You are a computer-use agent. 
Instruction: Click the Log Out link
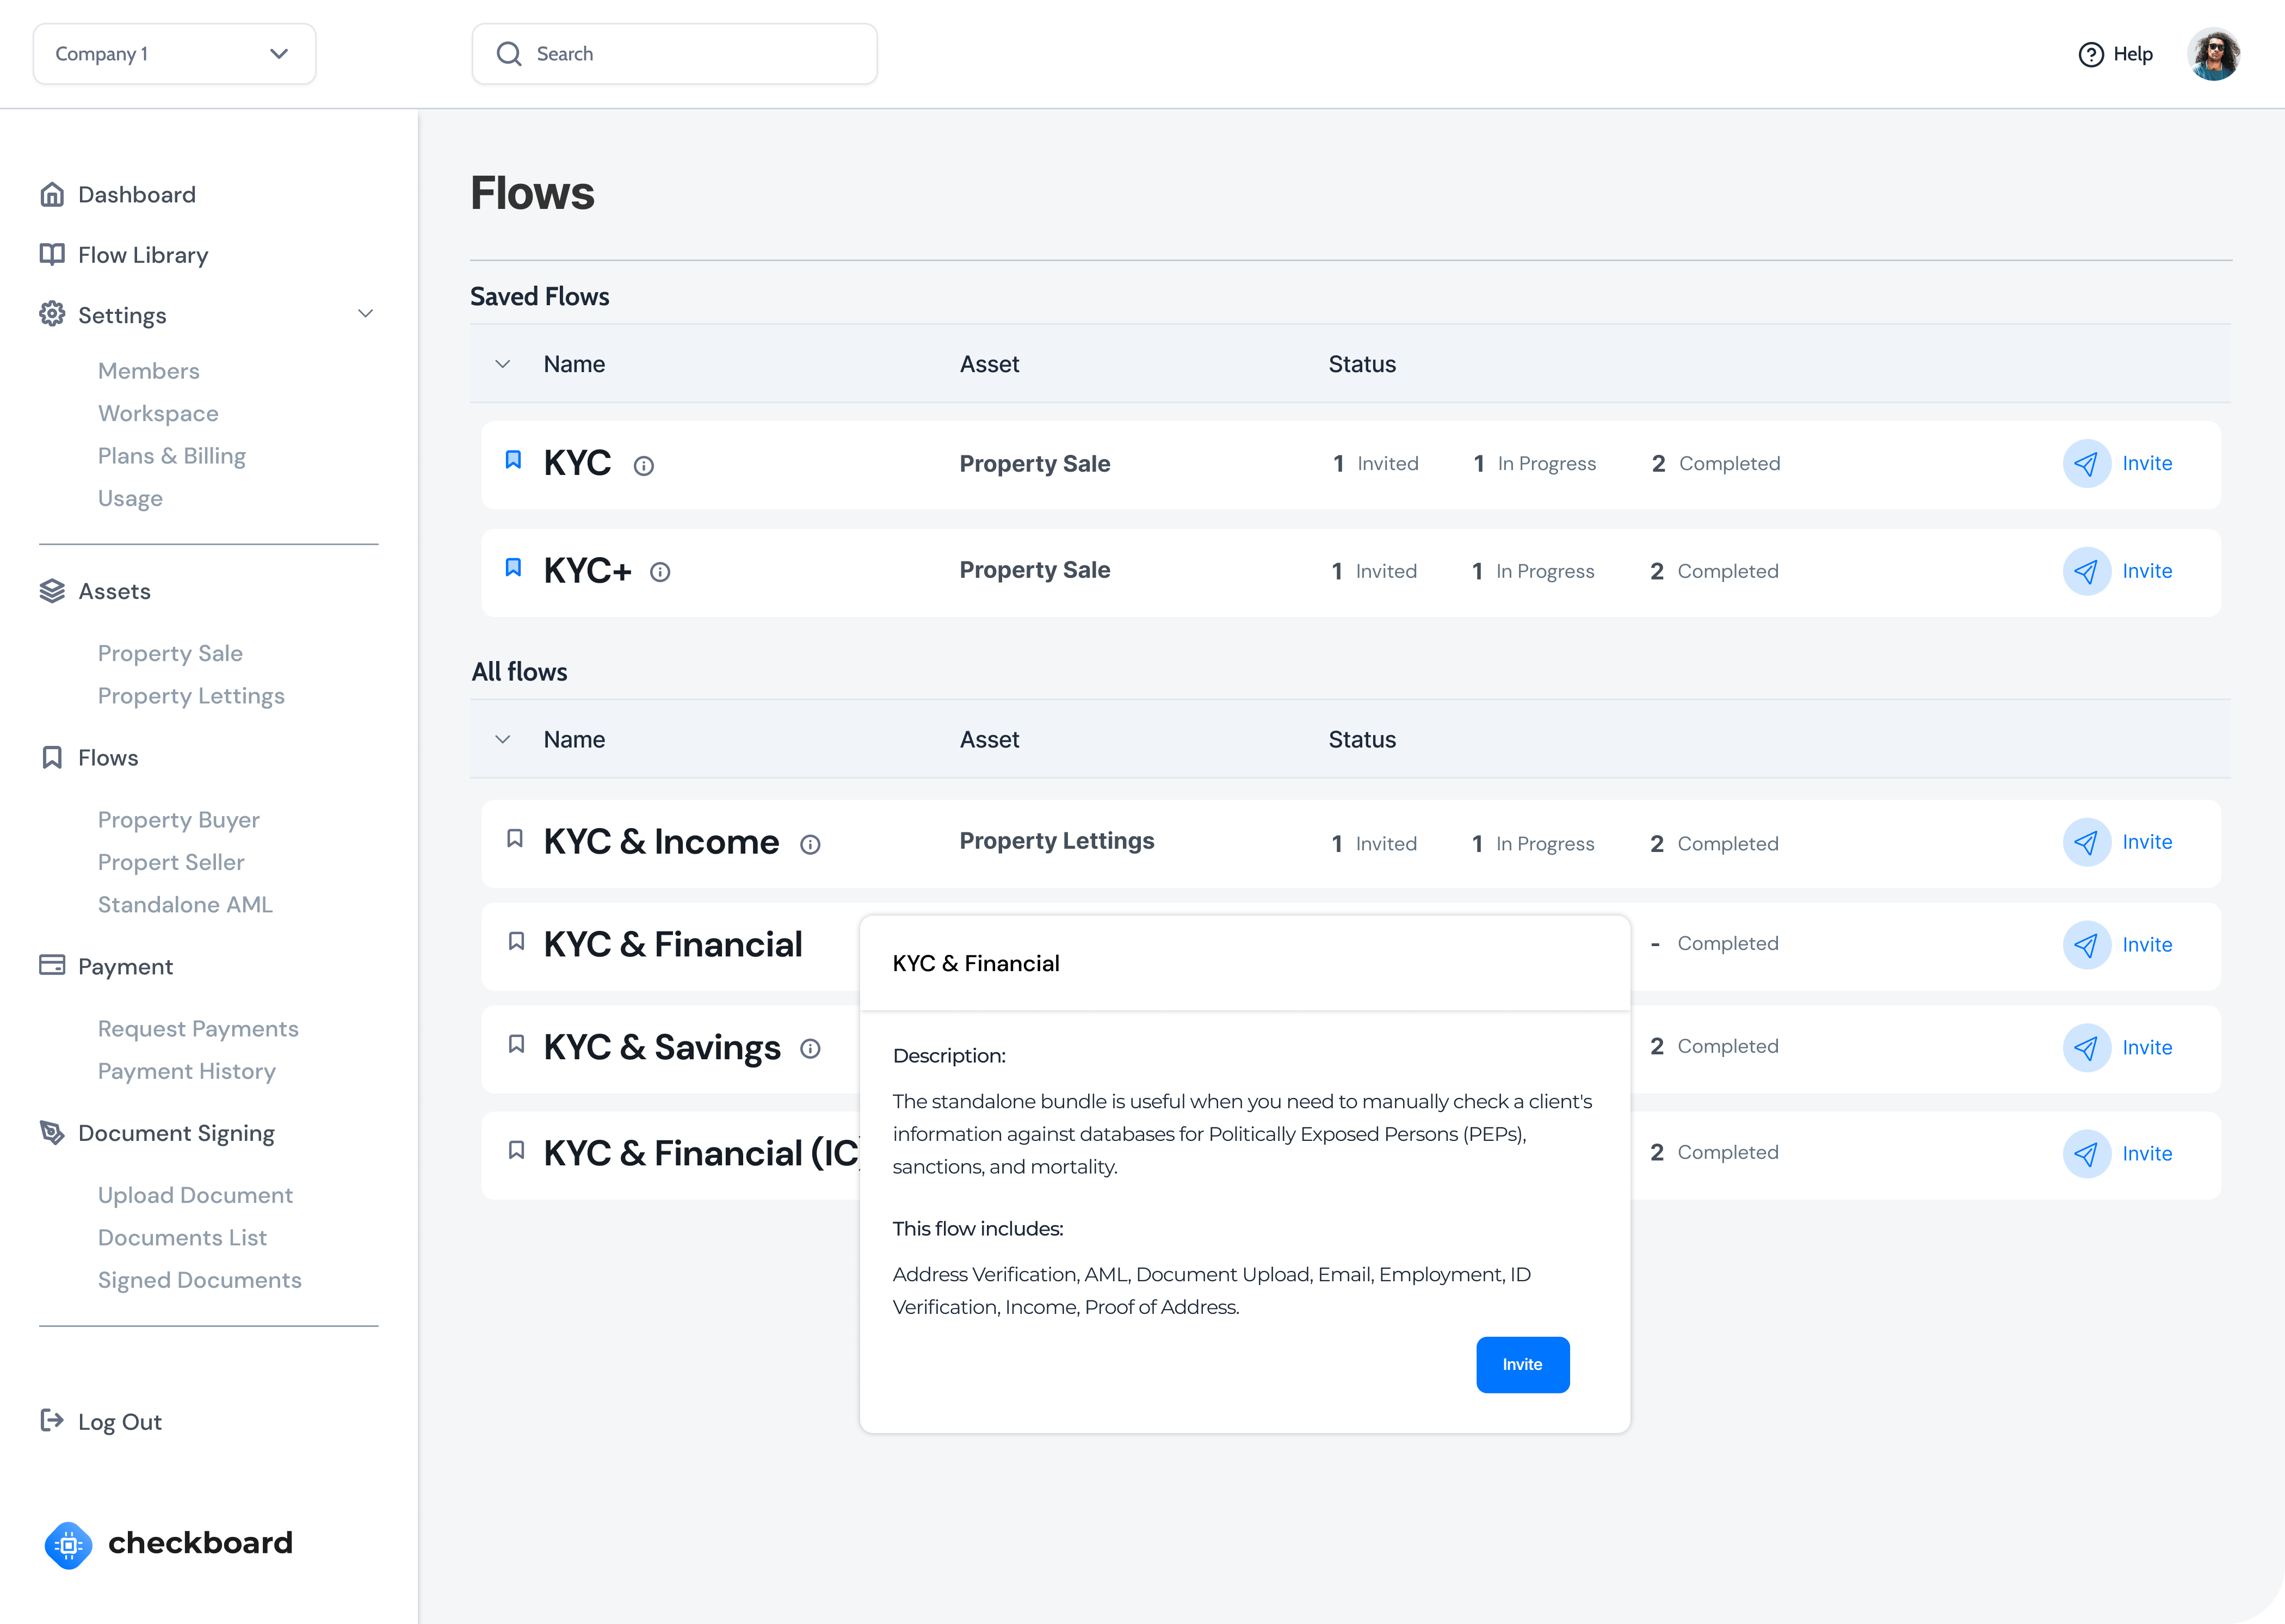(x=120, y=1422)
